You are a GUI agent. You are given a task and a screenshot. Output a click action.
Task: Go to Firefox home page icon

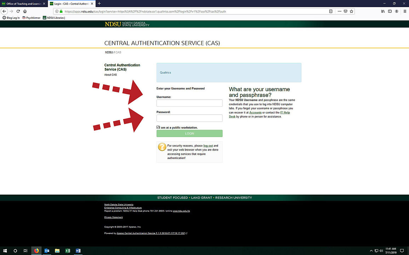25,11
